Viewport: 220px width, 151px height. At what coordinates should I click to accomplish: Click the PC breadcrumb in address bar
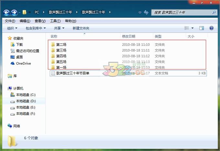pyautogui.click(x=37, y=12)
